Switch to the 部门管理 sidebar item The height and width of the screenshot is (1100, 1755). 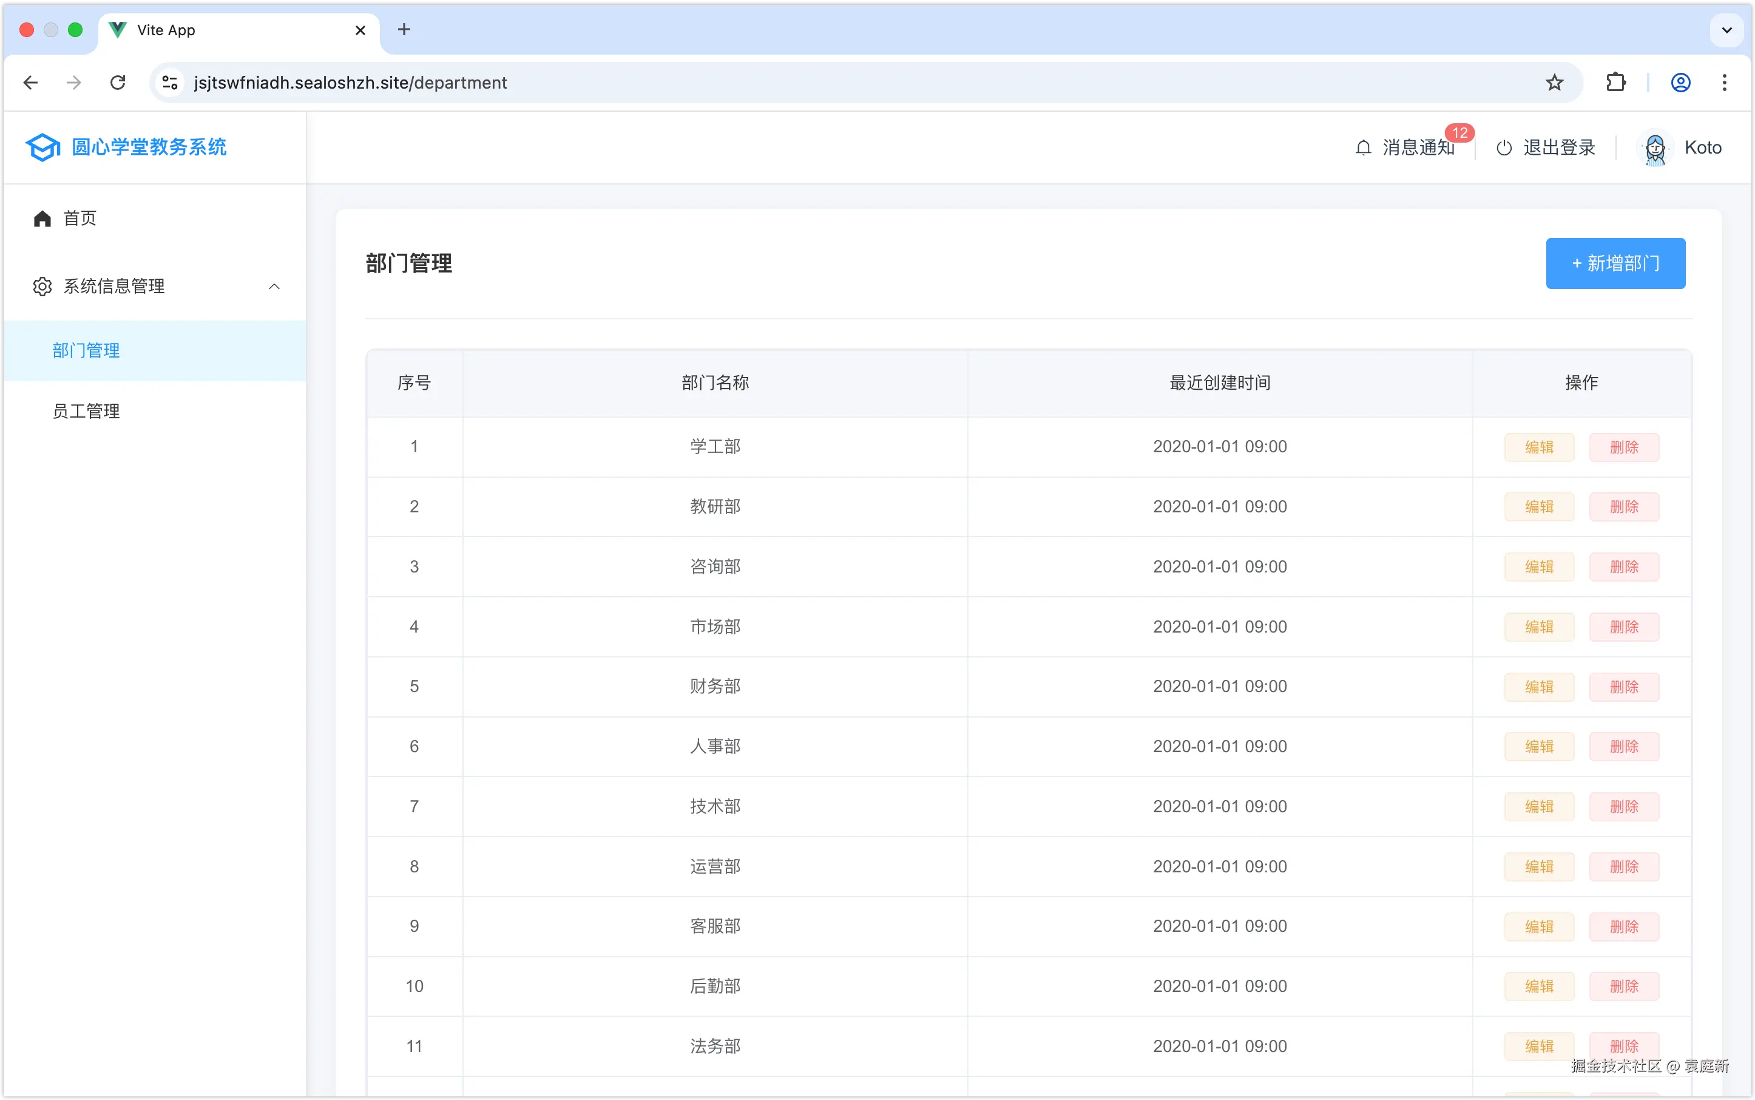[x=86, y=350]
